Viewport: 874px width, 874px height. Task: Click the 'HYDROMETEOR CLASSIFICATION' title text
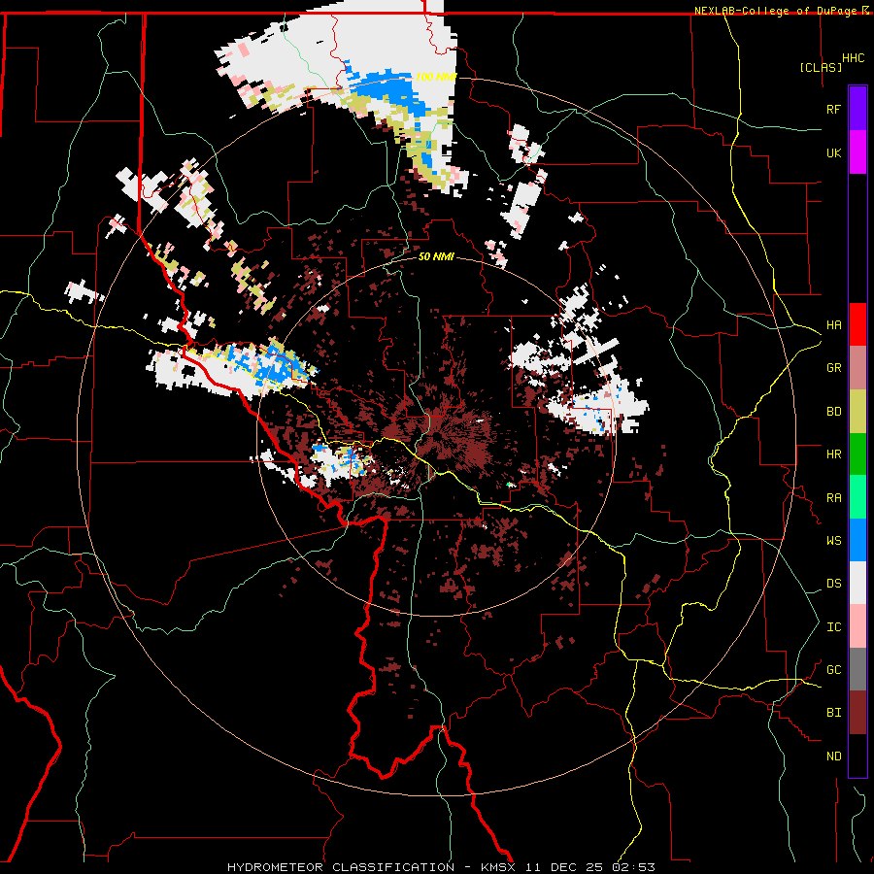click(x=341, y=867)
